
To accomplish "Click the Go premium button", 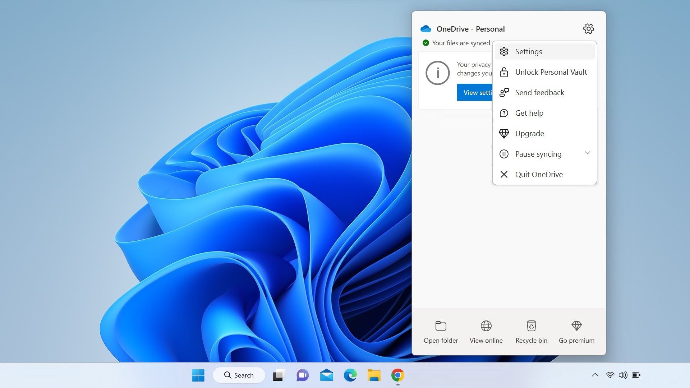I will click(x=577, y=331).
